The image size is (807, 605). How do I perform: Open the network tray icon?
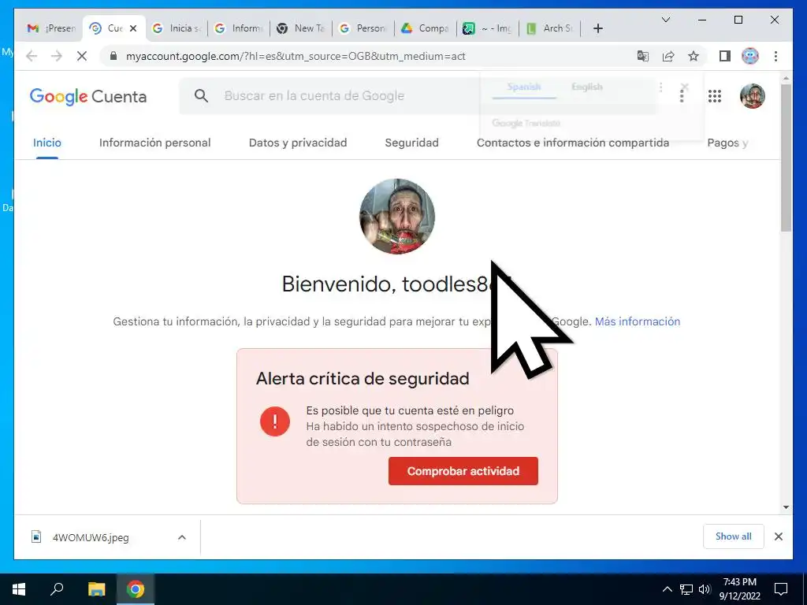pos(686,589)
